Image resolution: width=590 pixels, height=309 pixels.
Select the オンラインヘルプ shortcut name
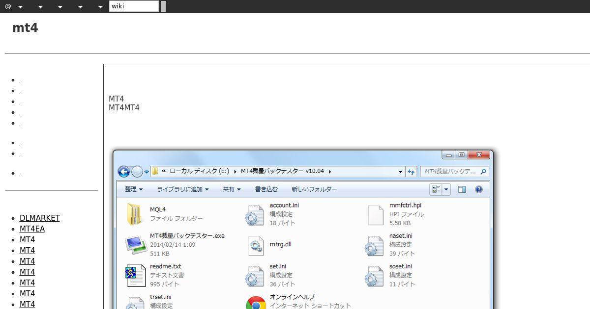(x=292, y=297)
